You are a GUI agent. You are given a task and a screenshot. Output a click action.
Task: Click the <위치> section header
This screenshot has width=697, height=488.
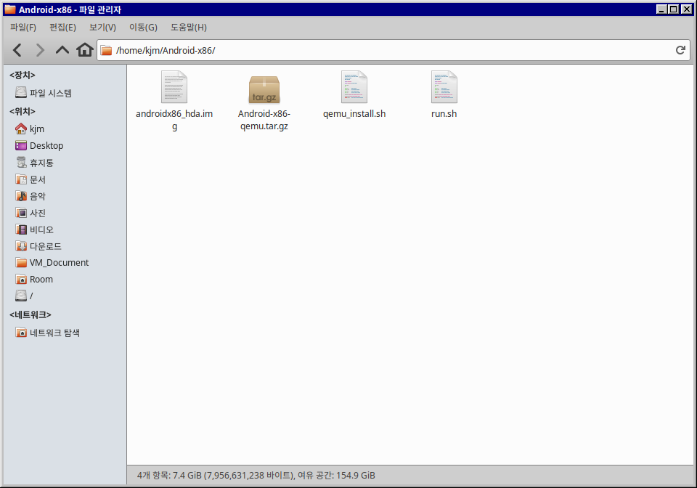pos(23,111)
